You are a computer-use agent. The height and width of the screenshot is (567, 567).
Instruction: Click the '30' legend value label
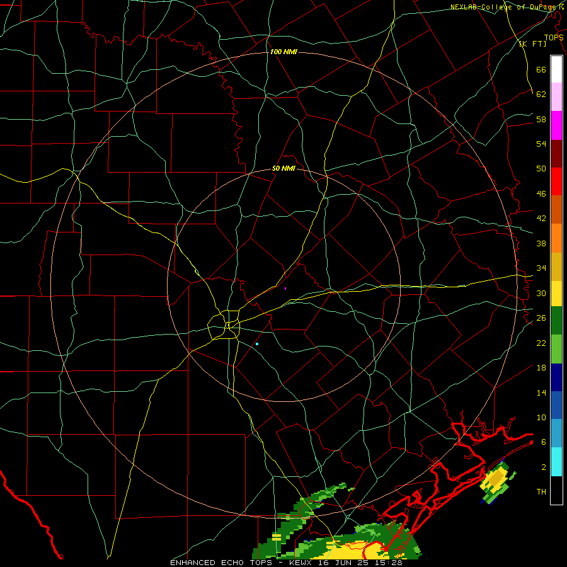[x=541, y=293]
